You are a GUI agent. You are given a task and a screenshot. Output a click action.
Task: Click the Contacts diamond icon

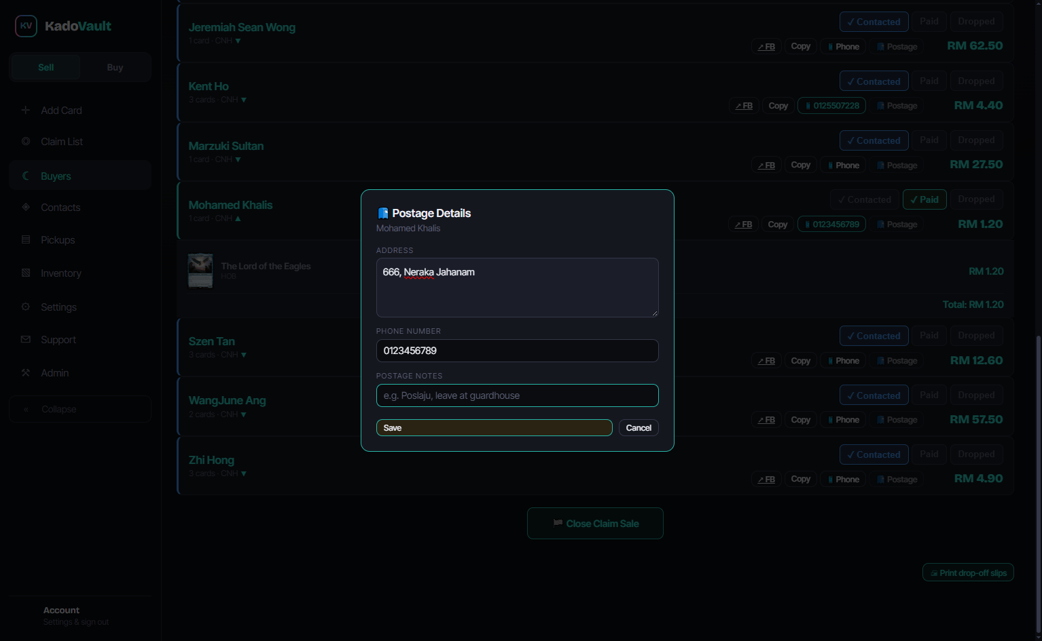click(x=26, y=207)
